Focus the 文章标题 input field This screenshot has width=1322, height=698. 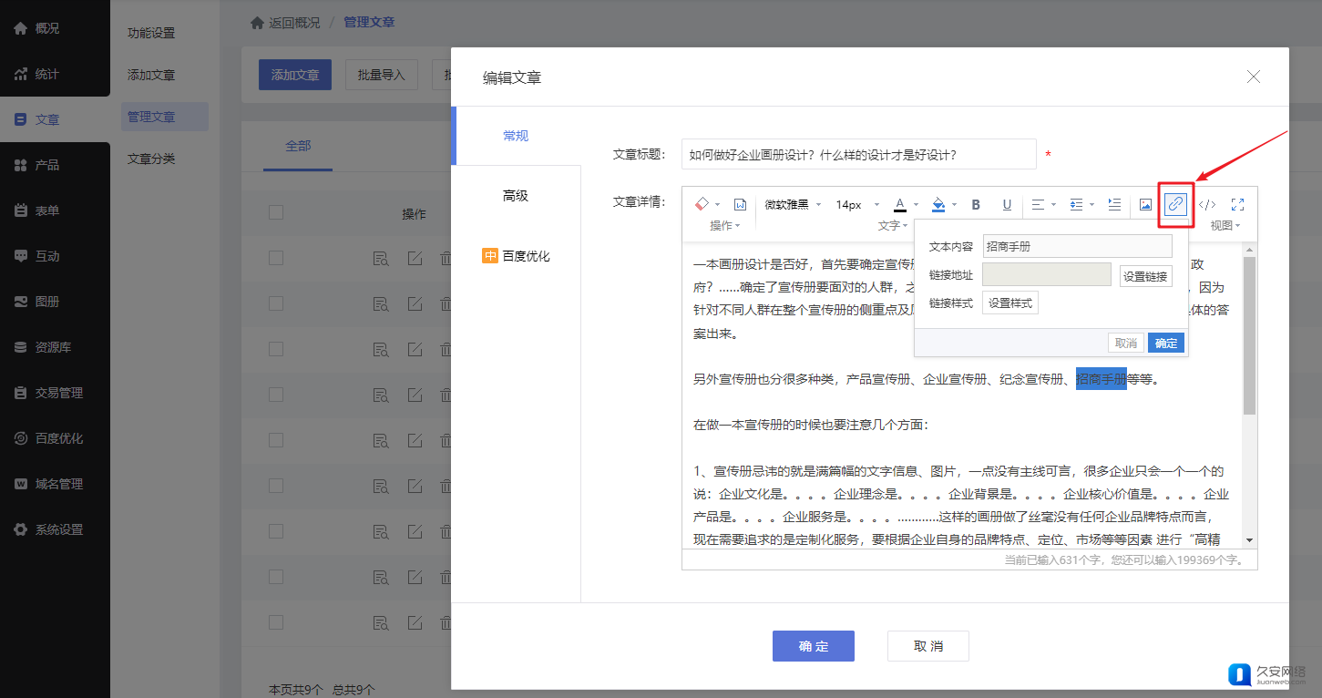pyautogui.click(x=859, y=155)
